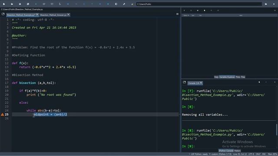Click the RW permission status
278x156 pixels.
264,154
